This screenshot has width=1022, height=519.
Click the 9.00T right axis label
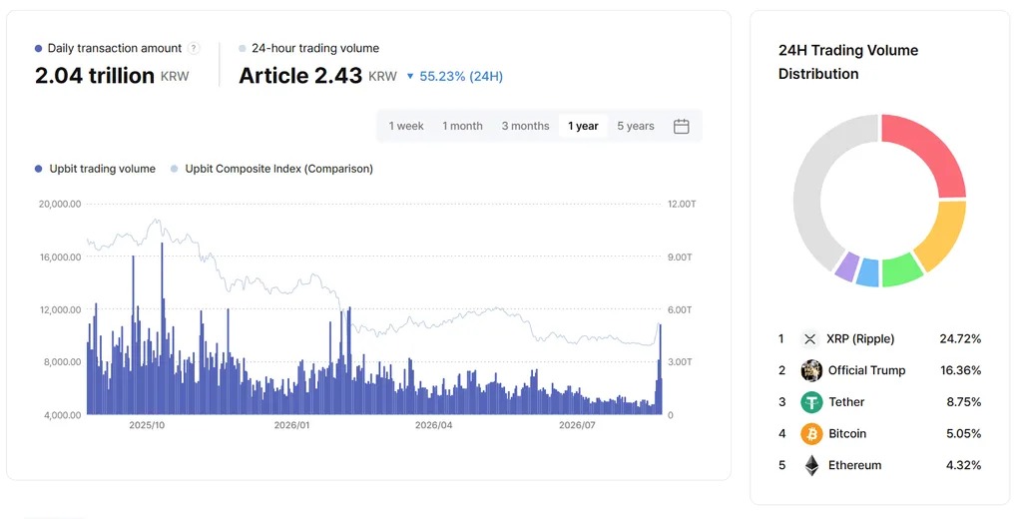click(x=680, y=257)
